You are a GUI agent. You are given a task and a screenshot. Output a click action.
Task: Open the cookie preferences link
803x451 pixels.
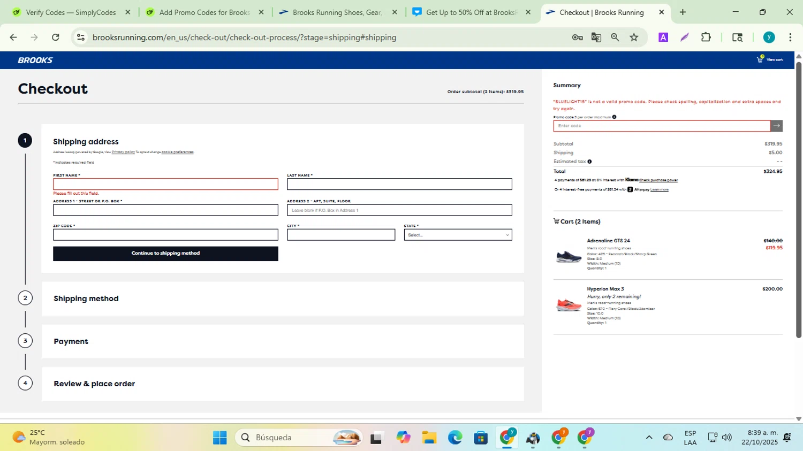click(177, 152)
